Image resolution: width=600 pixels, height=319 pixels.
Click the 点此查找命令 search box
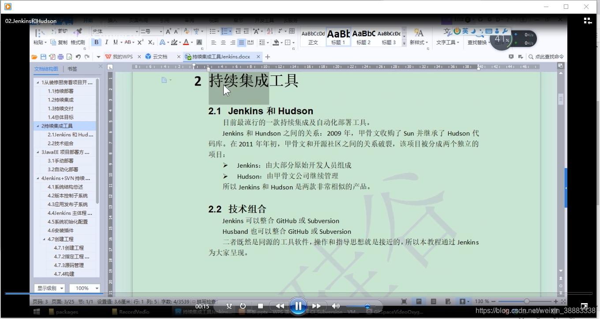click(546, 56)
